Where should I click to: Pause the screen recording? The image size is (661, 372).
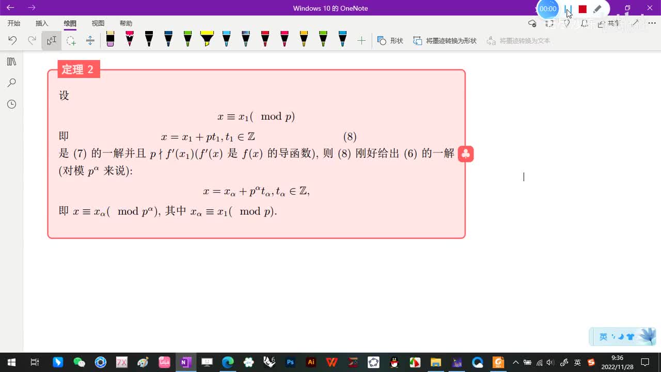pyautogui.click(x=569, y=9)
